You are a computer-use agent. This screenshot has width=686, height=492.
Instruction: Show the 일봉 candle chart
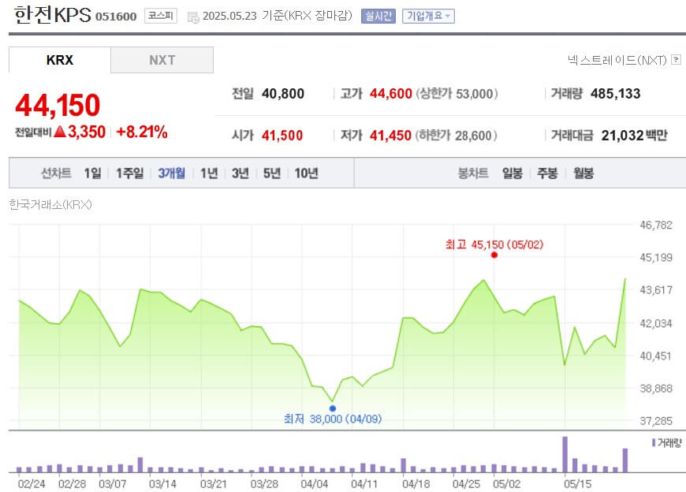click(513, 173)
